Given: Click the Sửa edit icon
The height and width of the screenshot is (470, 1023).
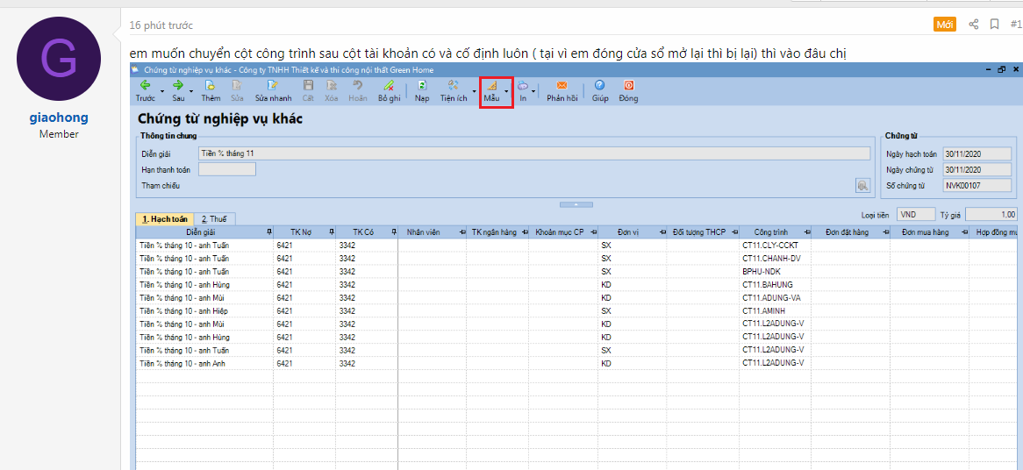Looking at the screenshot, I should [237, 85].
